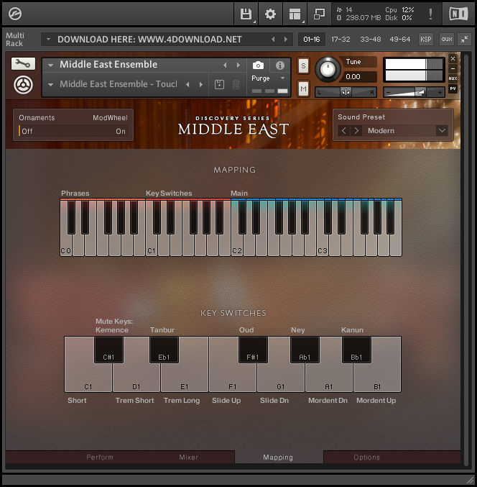Click the Tune knob
477x487 pixels.
click(328, 69)
